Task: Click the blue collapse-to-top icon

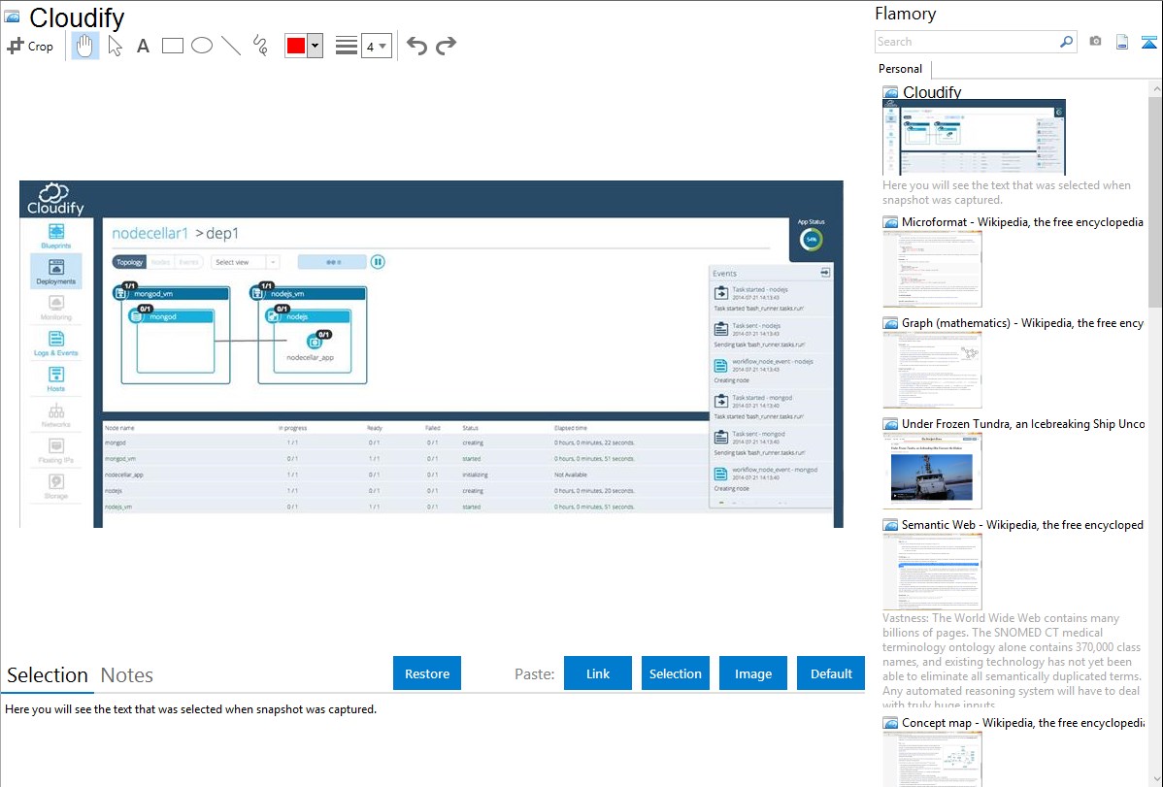Action: point(1148,43)
